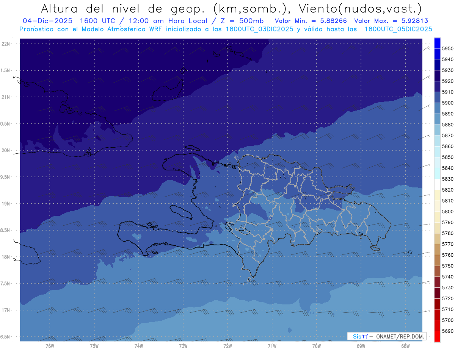Click the time text '1600 UTC'
455x351 pixels.
point(97,21)
